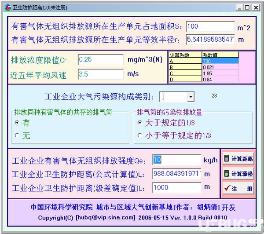Click row label B in coefficient table

[x=185, y=67]
